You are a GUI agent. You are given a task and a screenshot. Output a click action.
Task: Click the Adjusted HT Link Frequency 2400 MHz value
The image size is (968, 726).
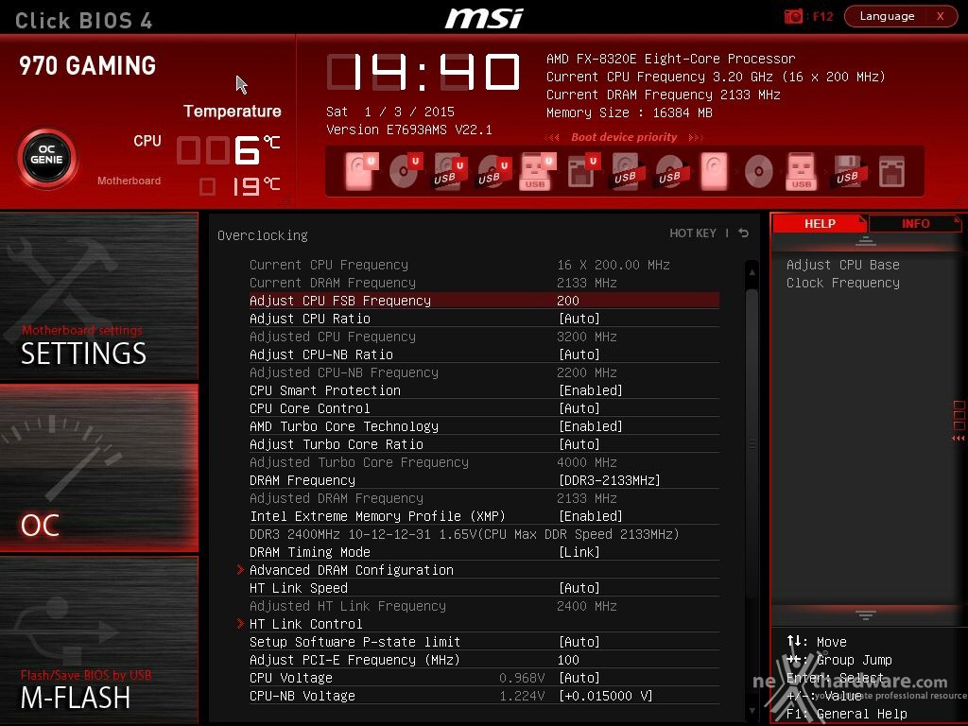click(587, 606)
